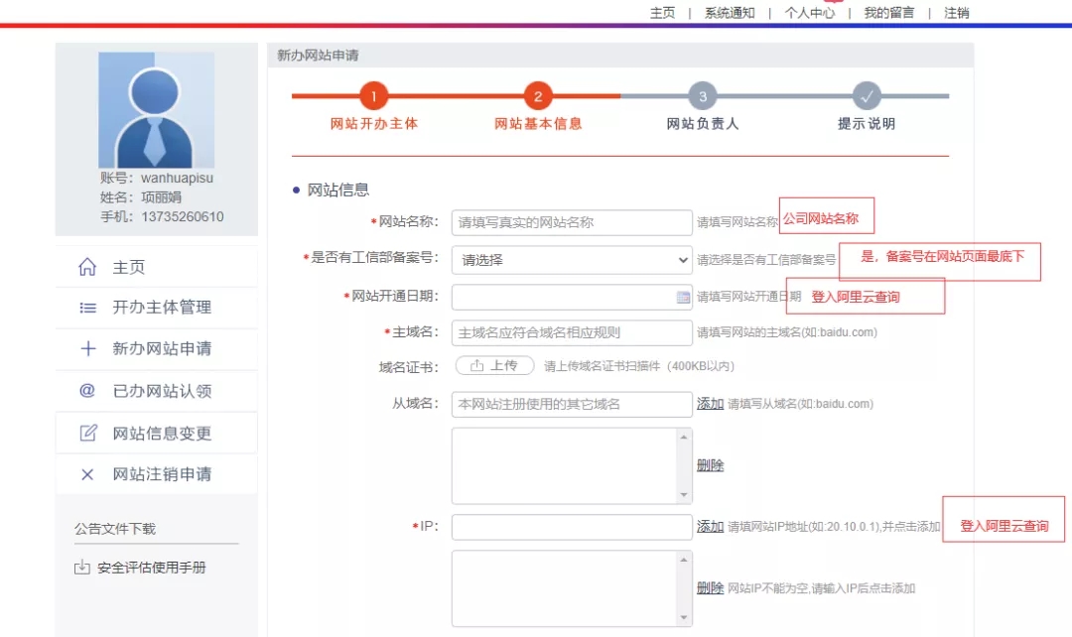
Task: Click the home icon beside 主页 in sidebar
Action: (87, 268)
